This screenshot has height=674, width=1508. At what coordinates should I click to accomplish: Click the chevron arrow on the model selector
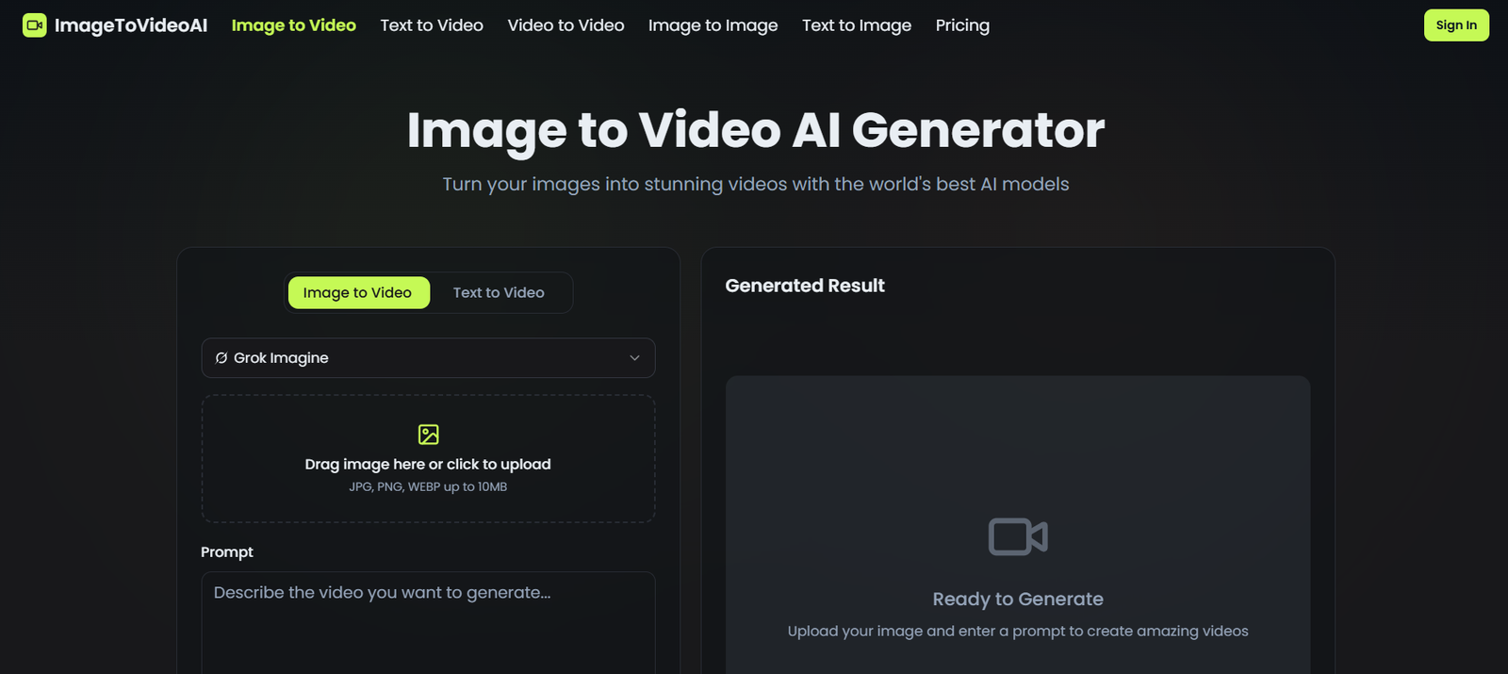(x=634, y=358)
